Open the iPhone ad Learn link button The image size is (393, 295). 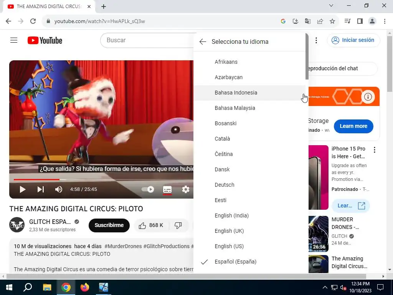coord(350,206)
